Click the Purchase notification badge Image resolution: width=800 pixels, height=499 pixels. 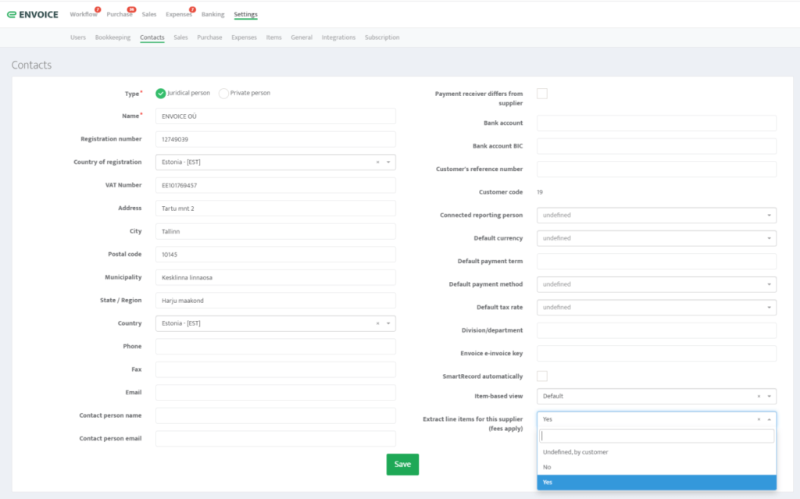pos(131,9)
